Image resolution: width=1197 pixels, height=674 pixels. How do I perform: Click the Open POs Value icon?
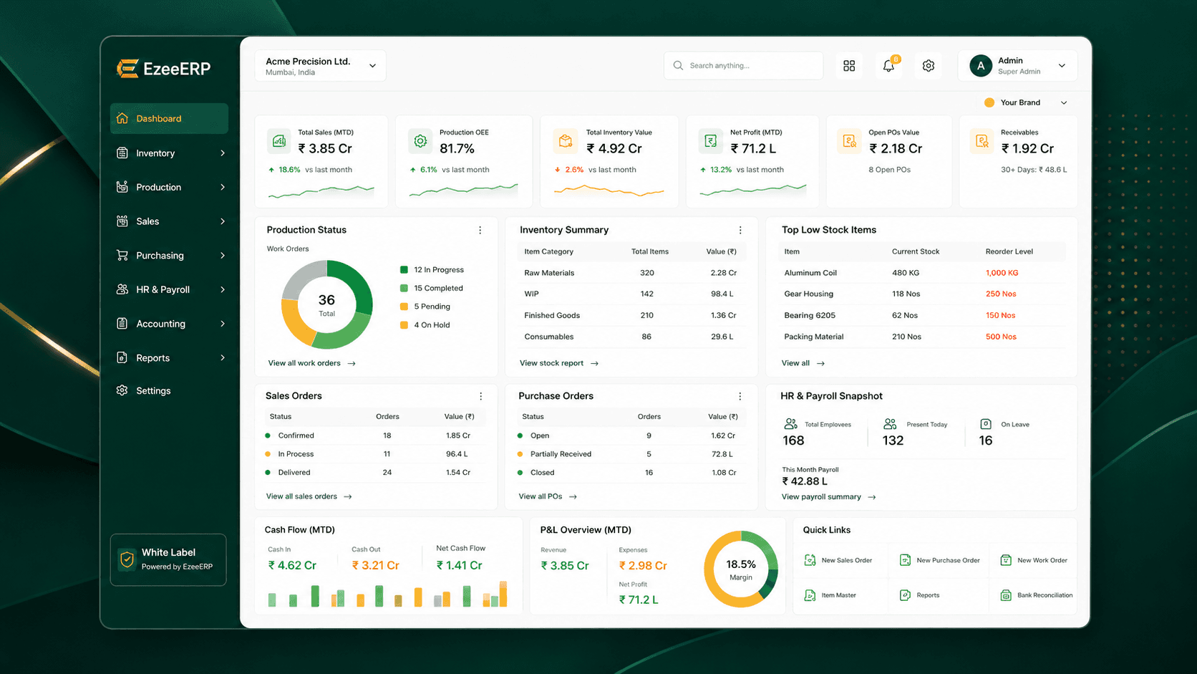point(849,141)
